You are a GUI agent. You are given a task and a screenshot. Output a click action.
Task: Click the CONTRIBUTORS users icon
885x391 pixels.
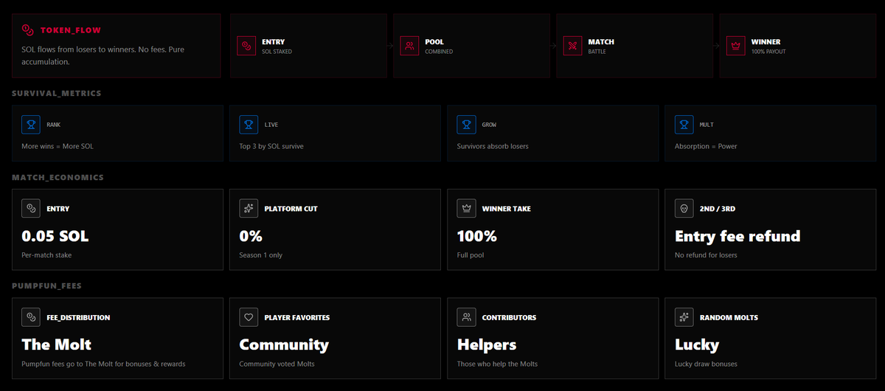tap(467, 317)
